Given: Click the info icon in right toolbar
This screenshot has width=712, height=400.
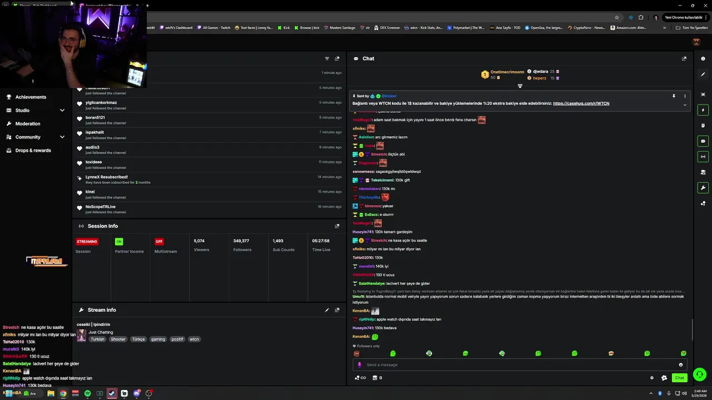Looking at the screenshot, I should tap(703, 59).
